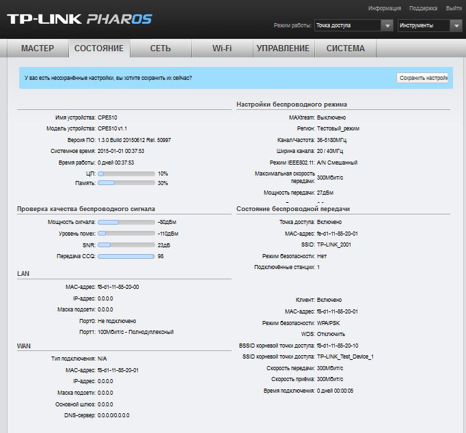Open the Информация link

click(x=385, y=8)
